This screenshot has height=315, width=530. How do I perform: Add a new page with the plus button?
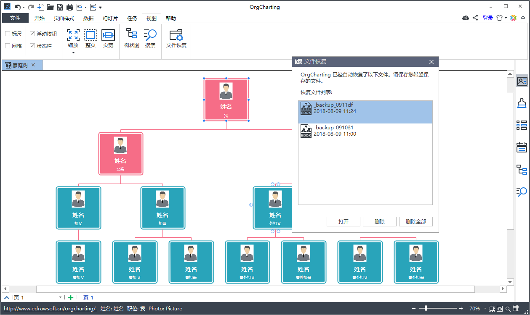coord(71,298)
